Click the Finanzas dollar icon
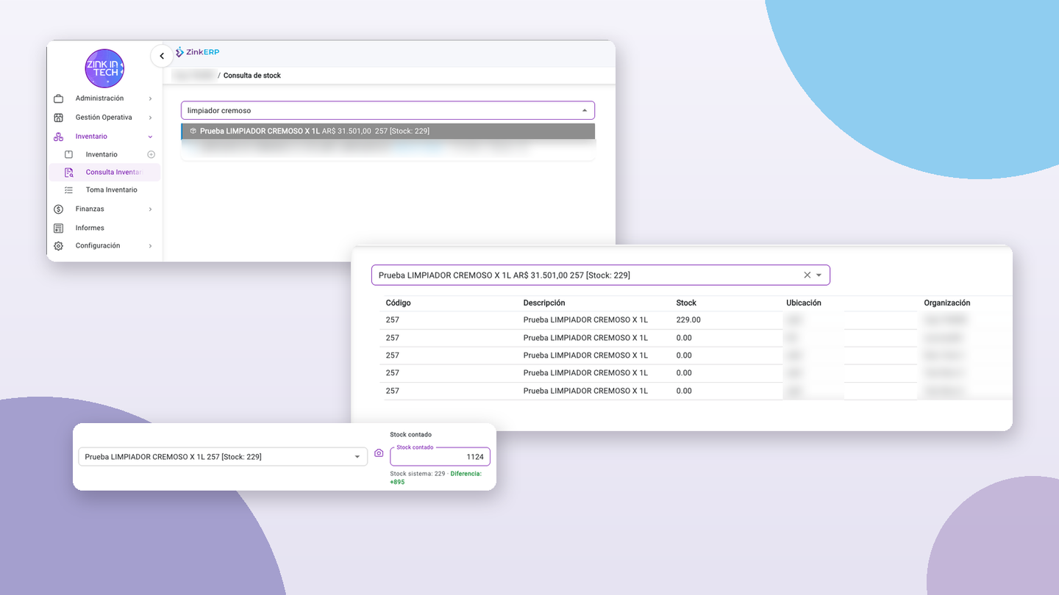This screenshot has width=1059, height=595. [x=59, y=209]
